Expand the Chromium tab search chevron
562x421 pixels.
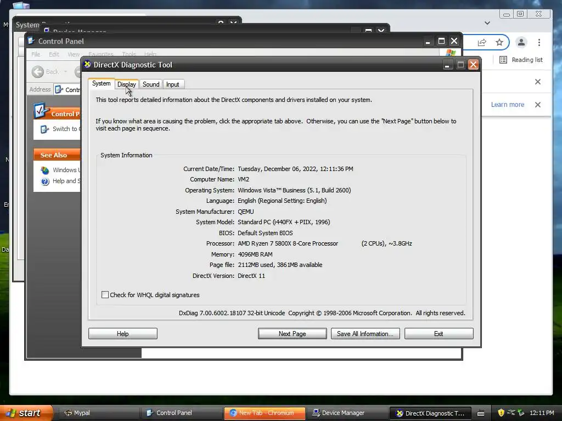487,23
